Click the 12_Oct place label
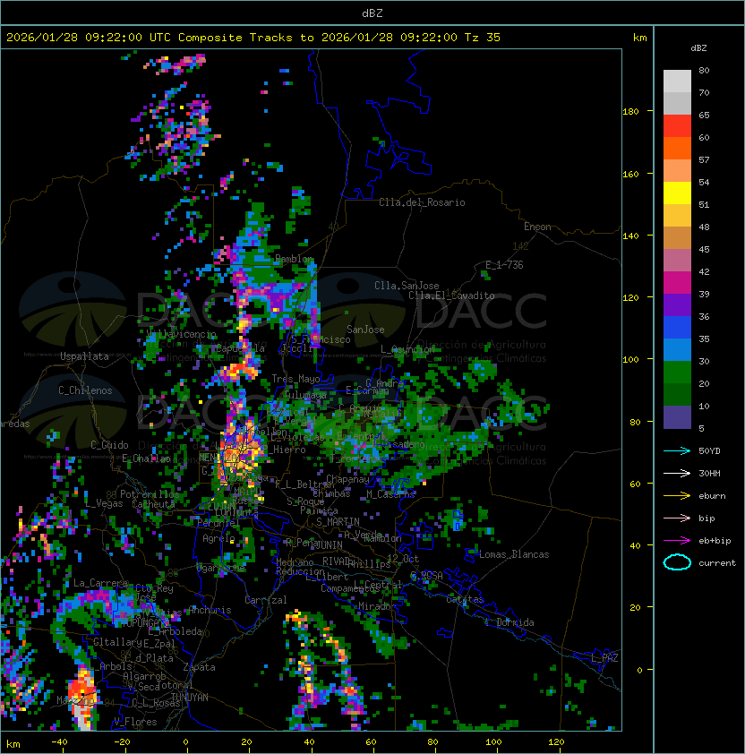The image size is (745, 754). pyautogui.click(x=403, y=559)
